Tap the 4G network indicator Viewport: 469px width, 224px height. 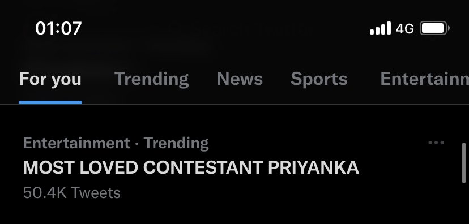click(404, 29)
